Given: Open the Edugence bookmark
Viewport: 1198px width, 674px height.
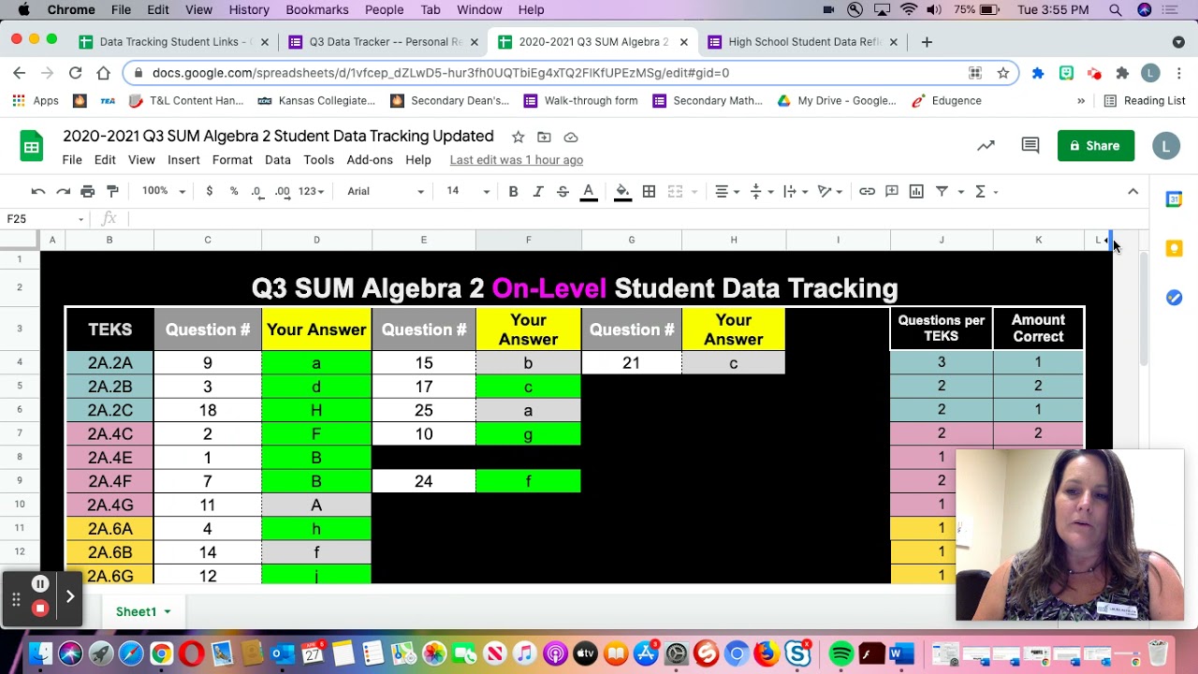Looking at the screenshot, I should point(946,100).
